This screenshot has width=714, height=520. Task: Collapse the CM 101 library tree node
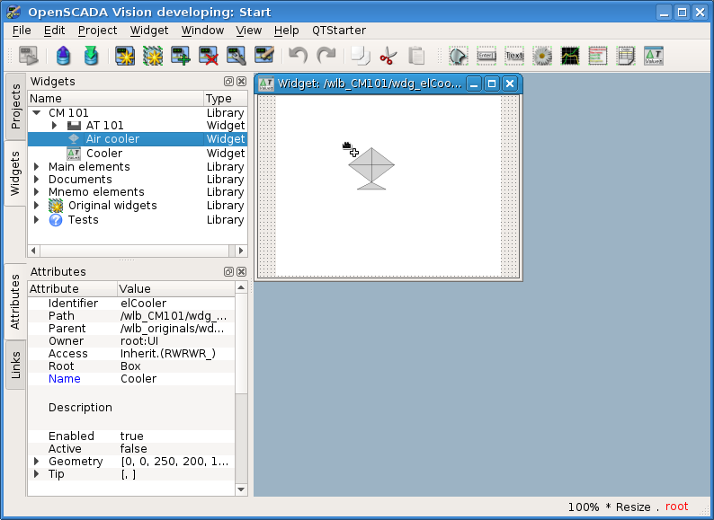coord(37,113)
